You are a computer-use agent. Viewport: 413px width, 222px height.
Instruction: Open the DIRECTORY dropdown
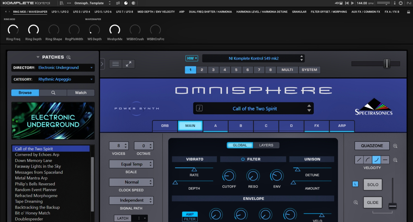pos(53,68)
